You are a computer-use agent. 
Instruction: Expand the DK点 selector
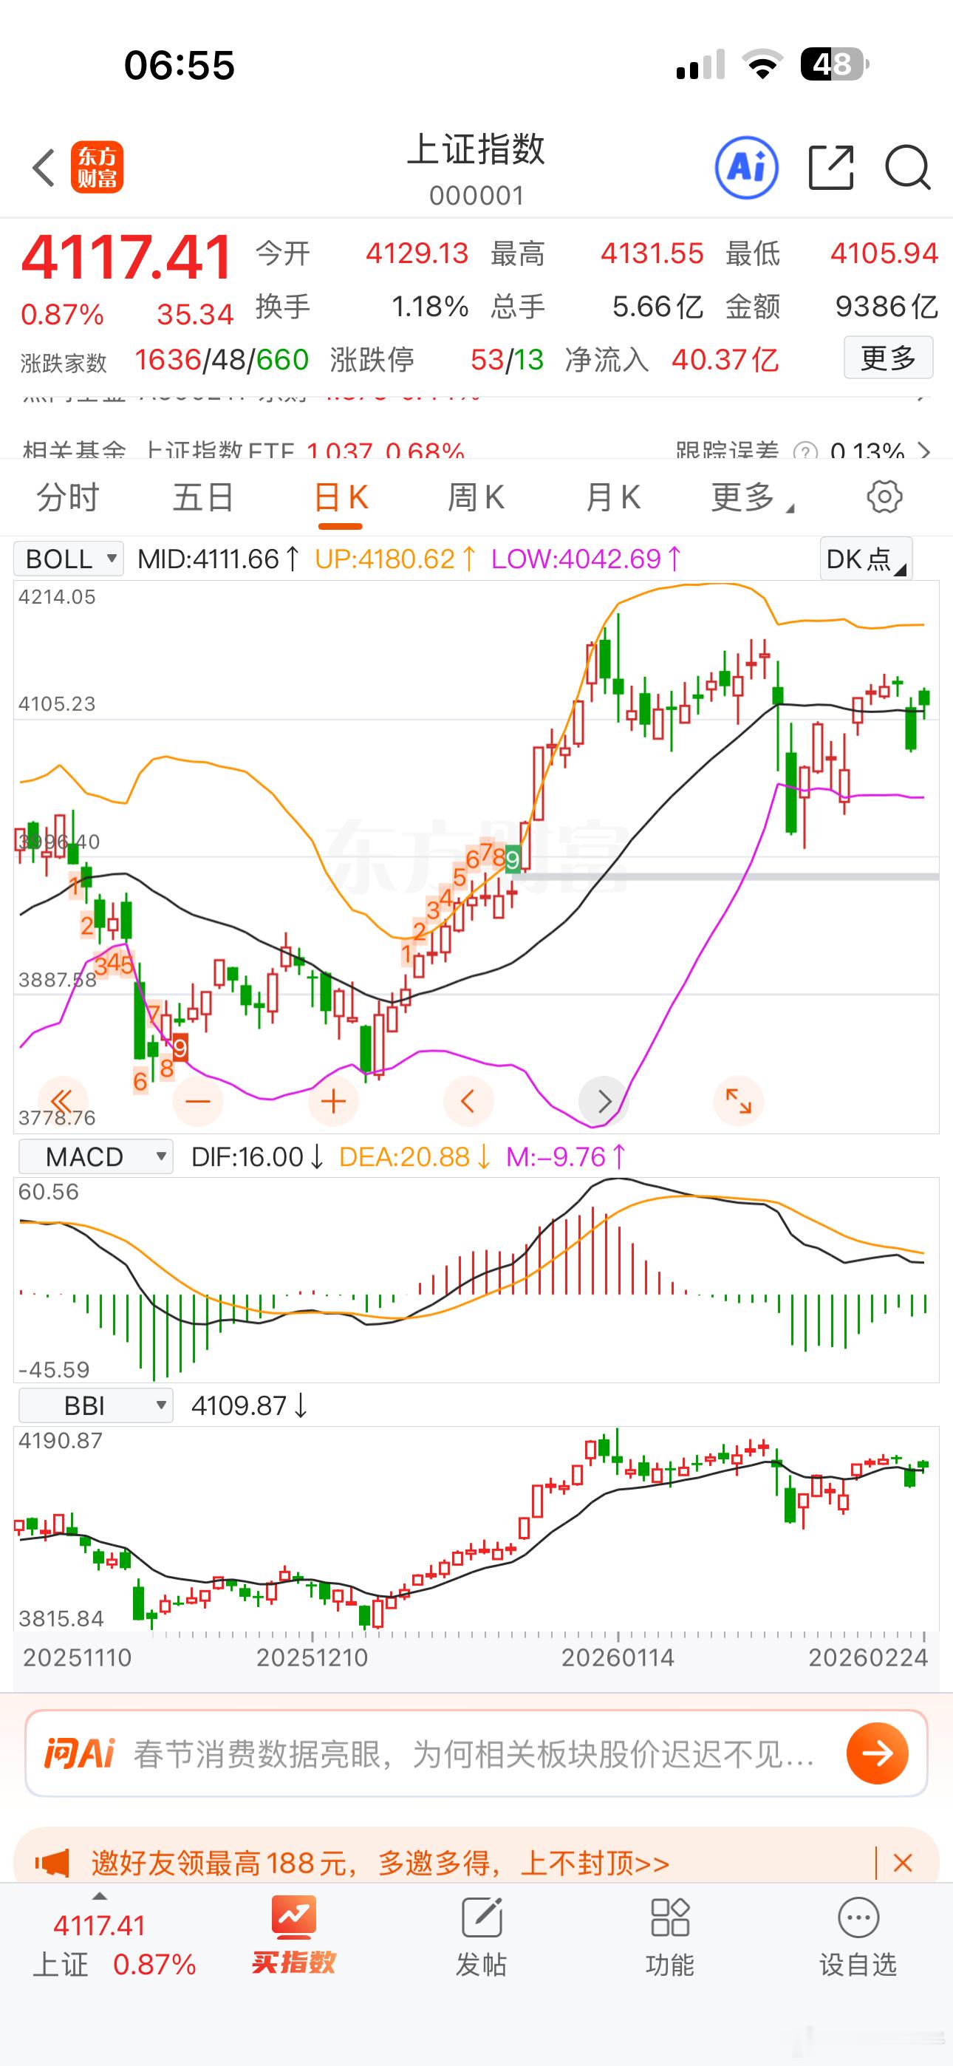[866, 558]
